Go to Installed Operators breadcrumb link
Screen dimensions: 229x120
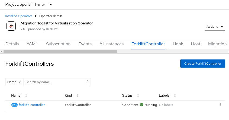click(x=19, y=16)
